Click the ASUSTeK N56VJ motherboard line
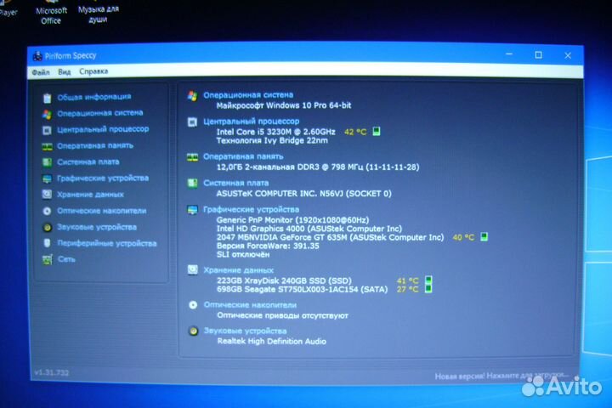 (303, 194)
